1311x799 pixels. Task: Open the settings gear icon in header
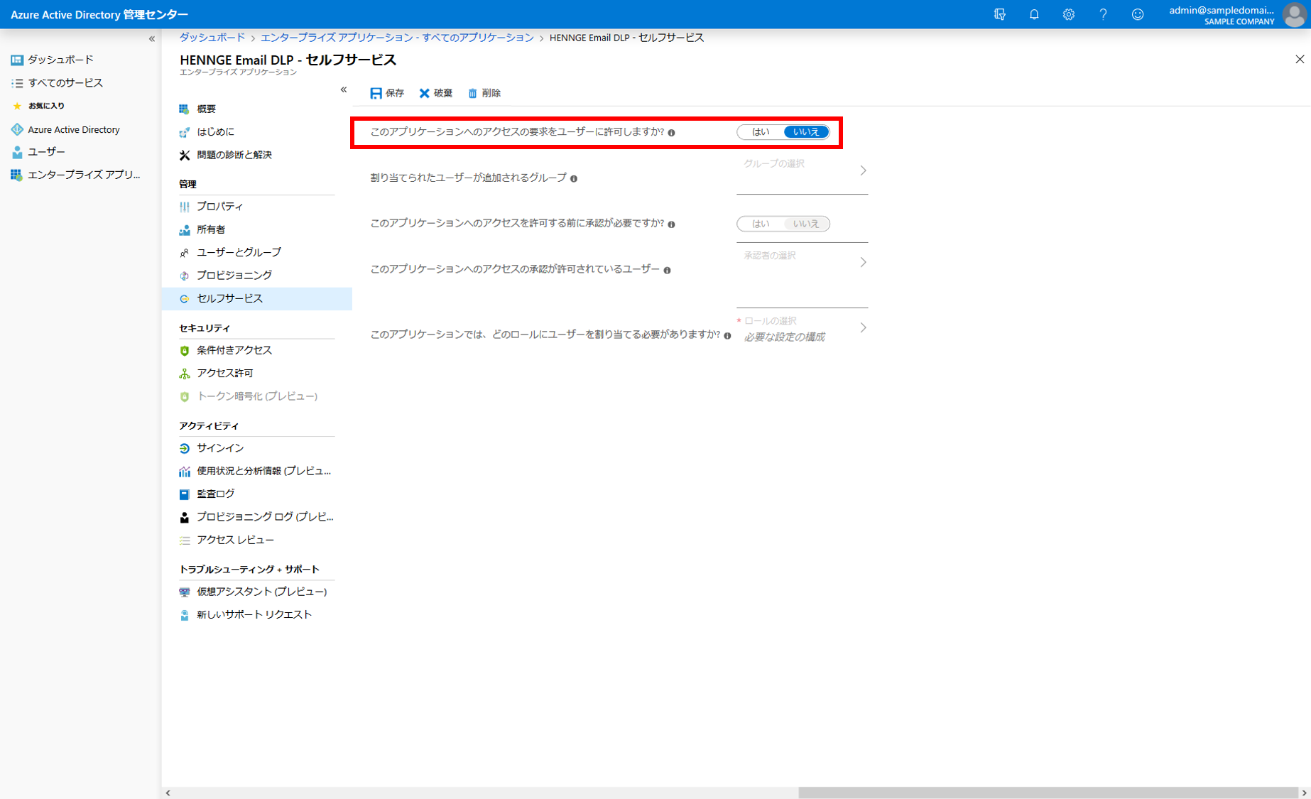point(1068,14)
